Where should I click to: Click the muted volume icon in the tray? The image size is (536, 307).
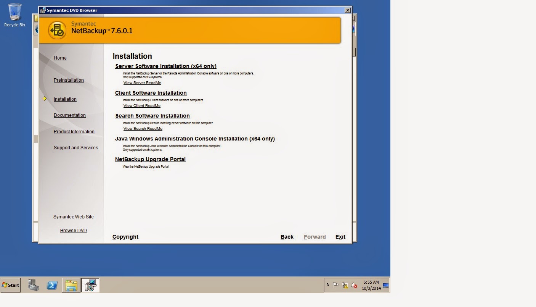(353, 286)
